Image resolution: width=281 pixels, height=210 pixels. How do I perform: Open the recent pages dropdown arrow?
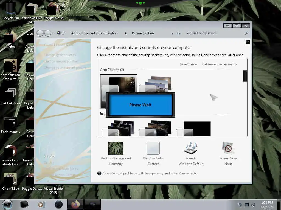click(x=53, y=33)
